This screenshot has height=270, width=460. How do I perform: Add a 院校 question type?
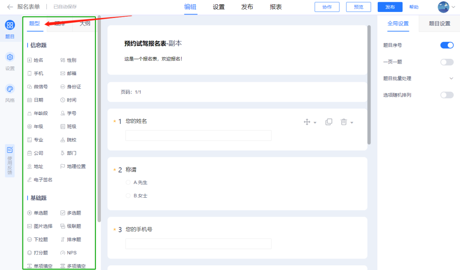pyautogui.click(x=68, y=140)
